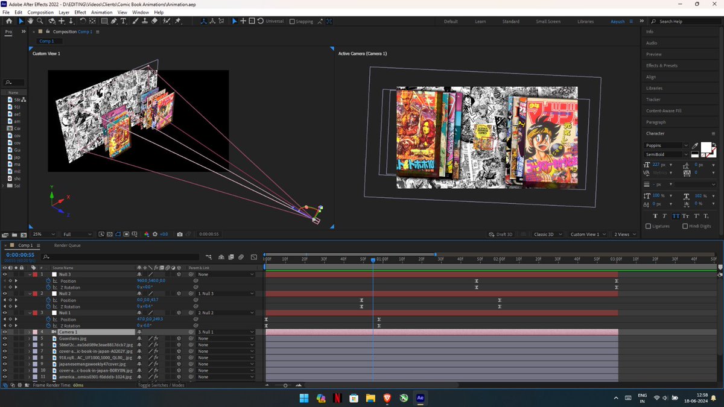724x407 pixels.
Task: Hide the Null 3 layer
Action: tap(5, 274)
